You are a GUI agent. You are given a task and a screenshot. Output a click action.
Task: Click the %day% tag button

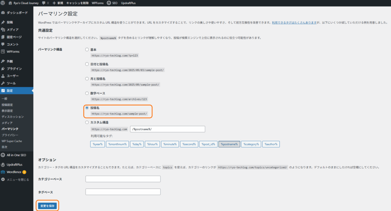pos(137,144)
